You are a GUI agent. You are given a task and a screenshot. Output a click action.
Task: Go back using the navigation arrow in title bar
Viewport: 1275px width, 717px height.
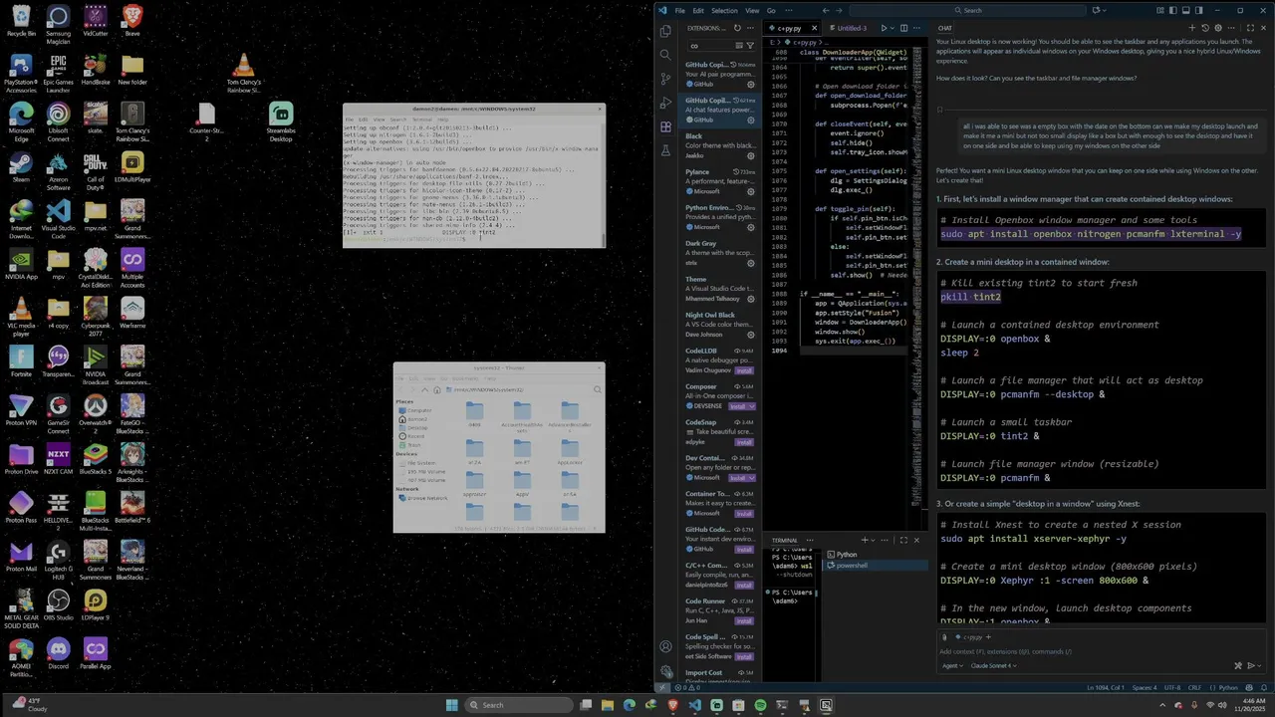click(825, 10)
